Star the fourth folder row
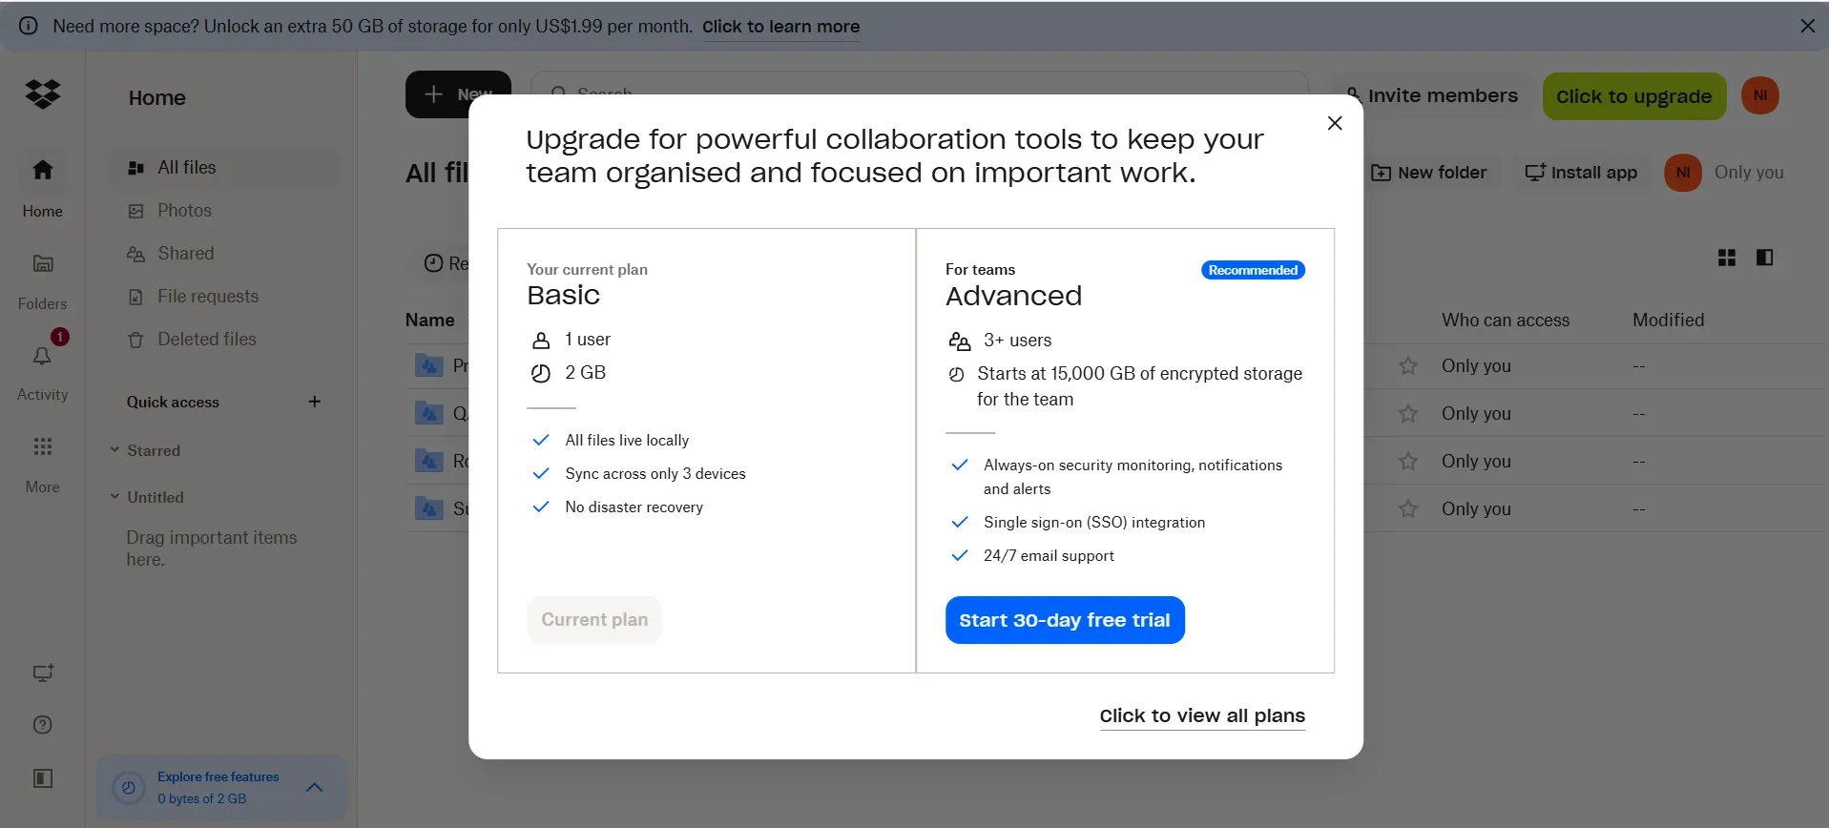 1408,509
